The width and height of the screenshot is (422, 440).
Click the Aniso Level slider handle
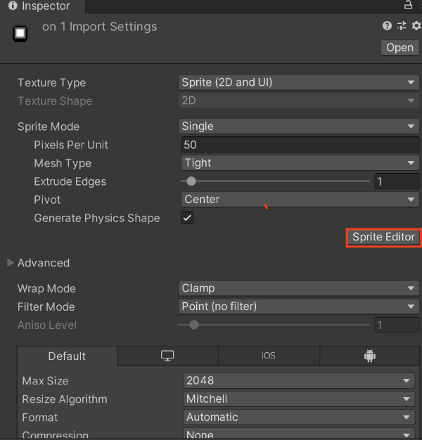pyautogui.click(x=193, y=325)
